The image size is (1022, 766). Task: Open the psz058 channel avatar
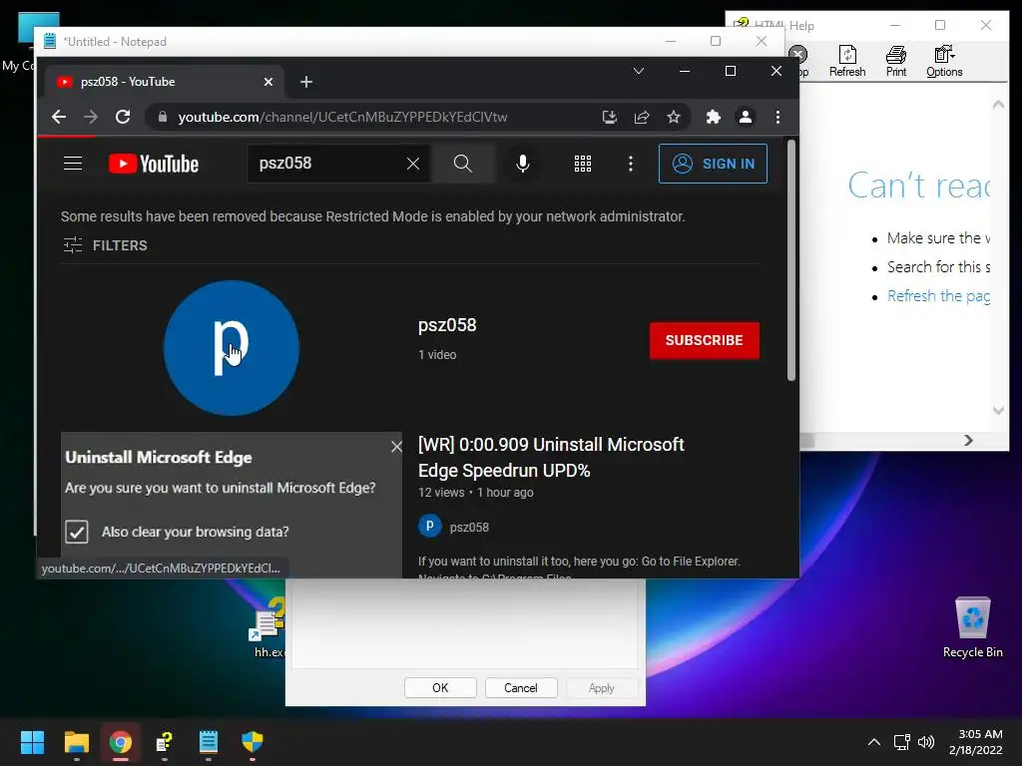232,348
